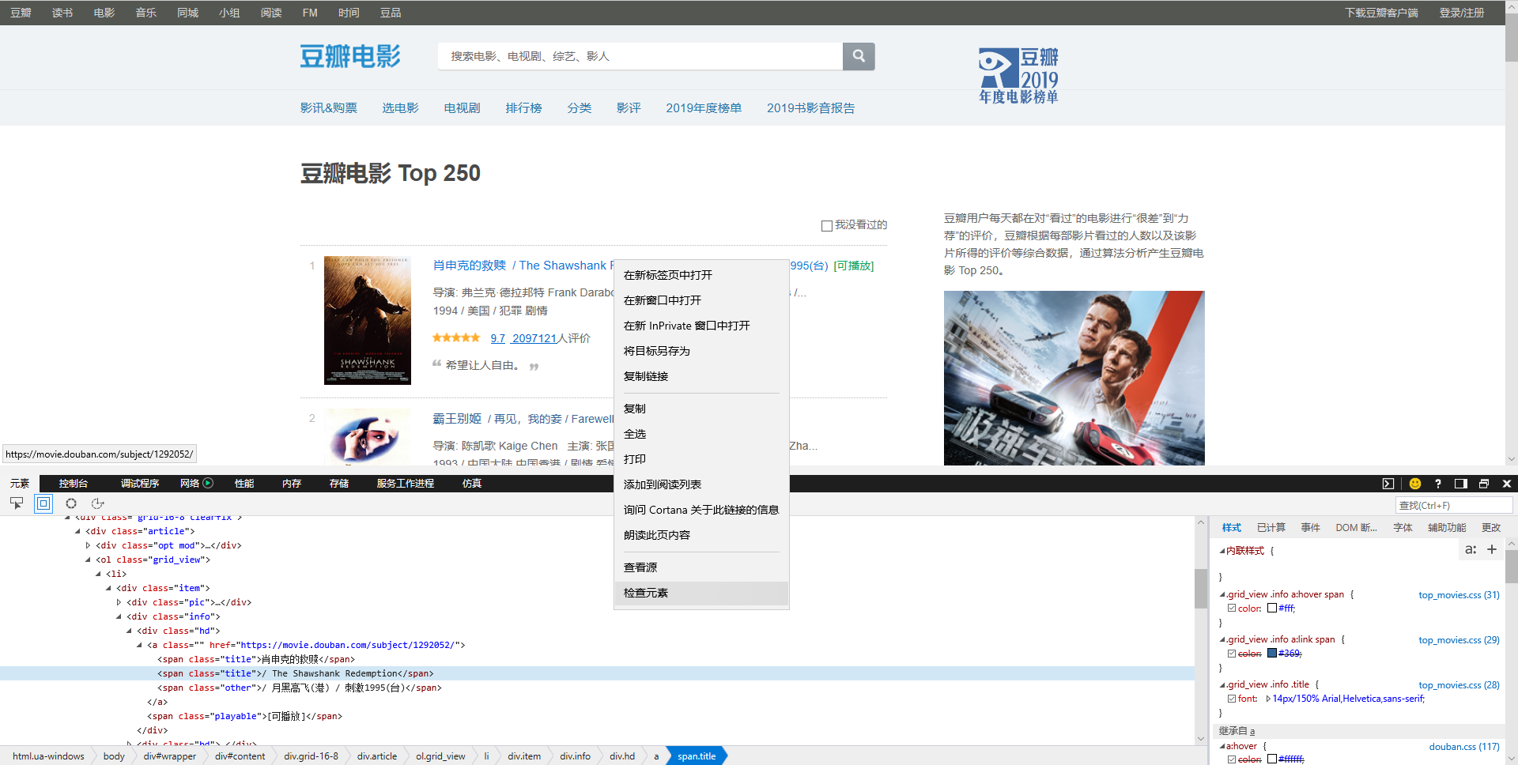This screenshot has width=1518, height=765.
Task: Switch to the 性能 DevTools tab
Action: coord(244,484)
